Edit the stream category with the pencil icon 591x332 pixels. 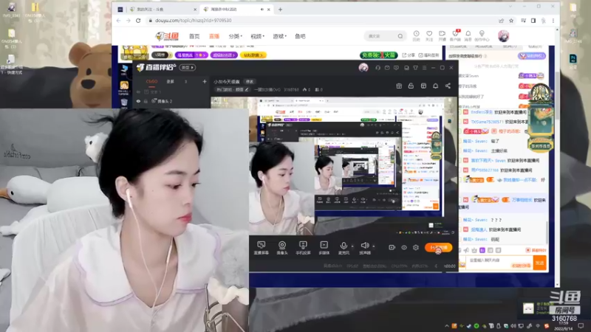tap(247, 89)
